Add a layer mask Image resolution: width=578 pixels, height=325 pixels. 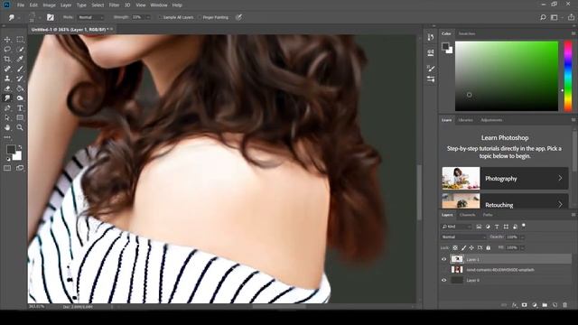pos(524,305)
